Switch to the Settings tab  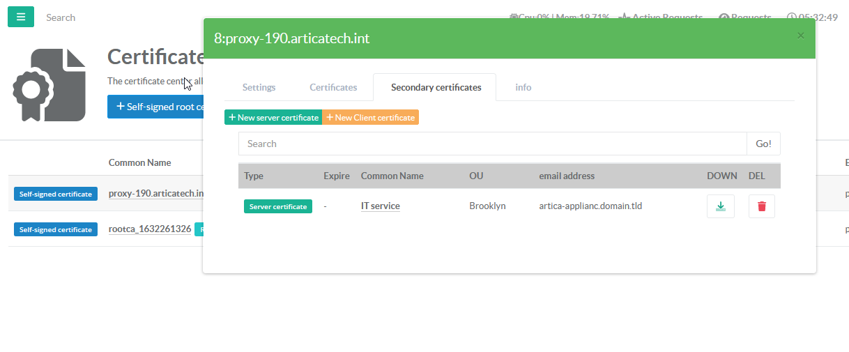pos(259,87)
